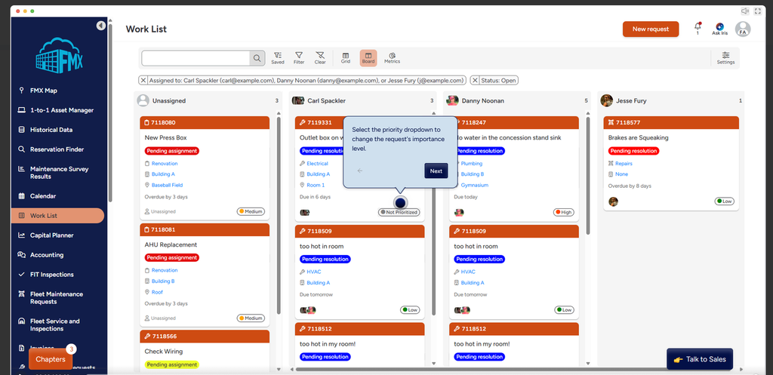
Task: Clear all filters
Action: point(320,58)
